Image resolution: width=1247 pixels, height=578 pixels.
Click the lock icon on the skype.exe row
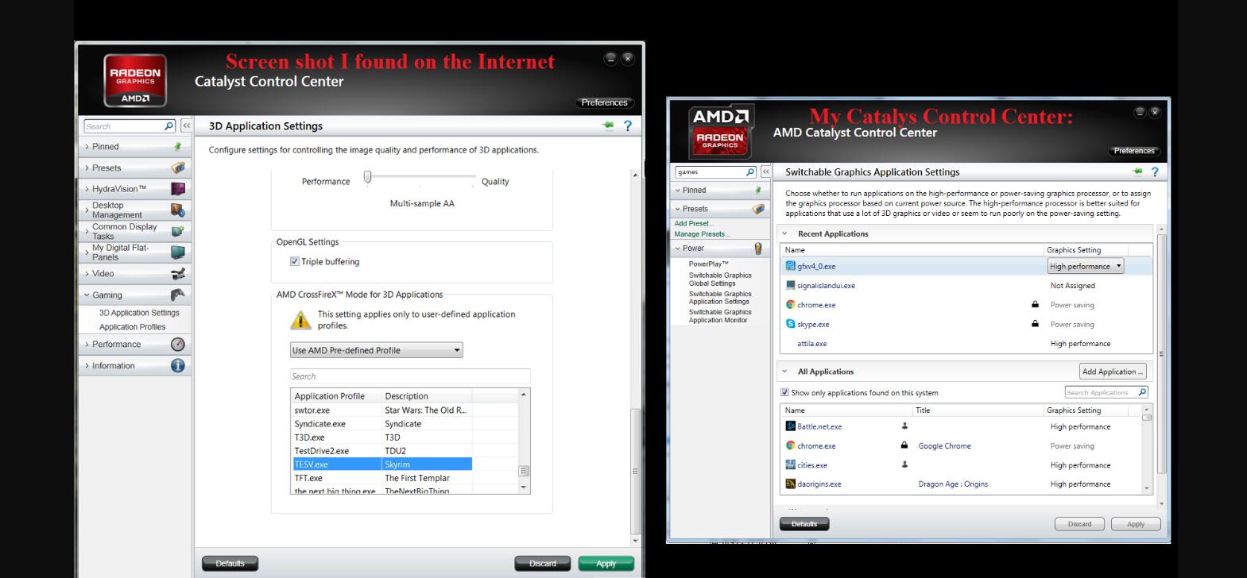coord(1035,324)
